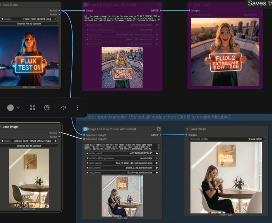Click previous arrow beside Flux2-Klein_00009_.png image widget

[2, 19]
